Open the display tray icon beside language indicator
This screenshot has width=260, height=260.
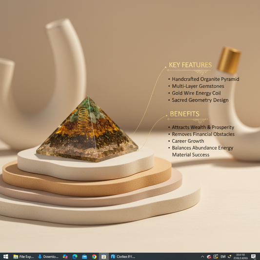pos(216,257)
